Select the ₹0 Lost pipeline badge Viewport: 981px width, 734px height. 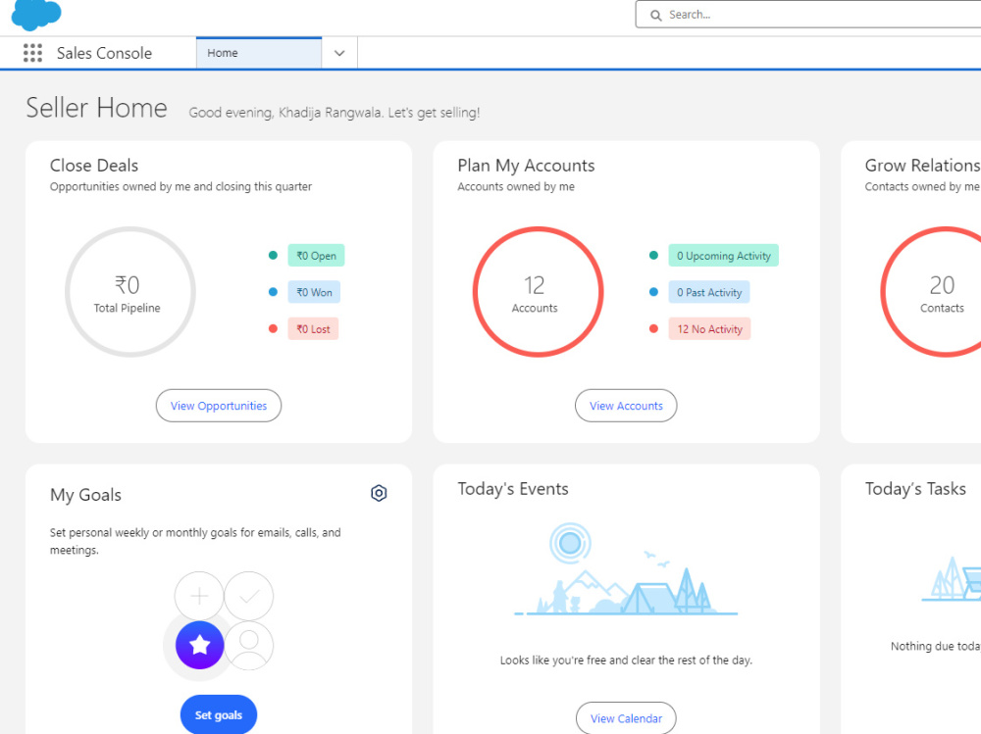(x=313, y=329)
